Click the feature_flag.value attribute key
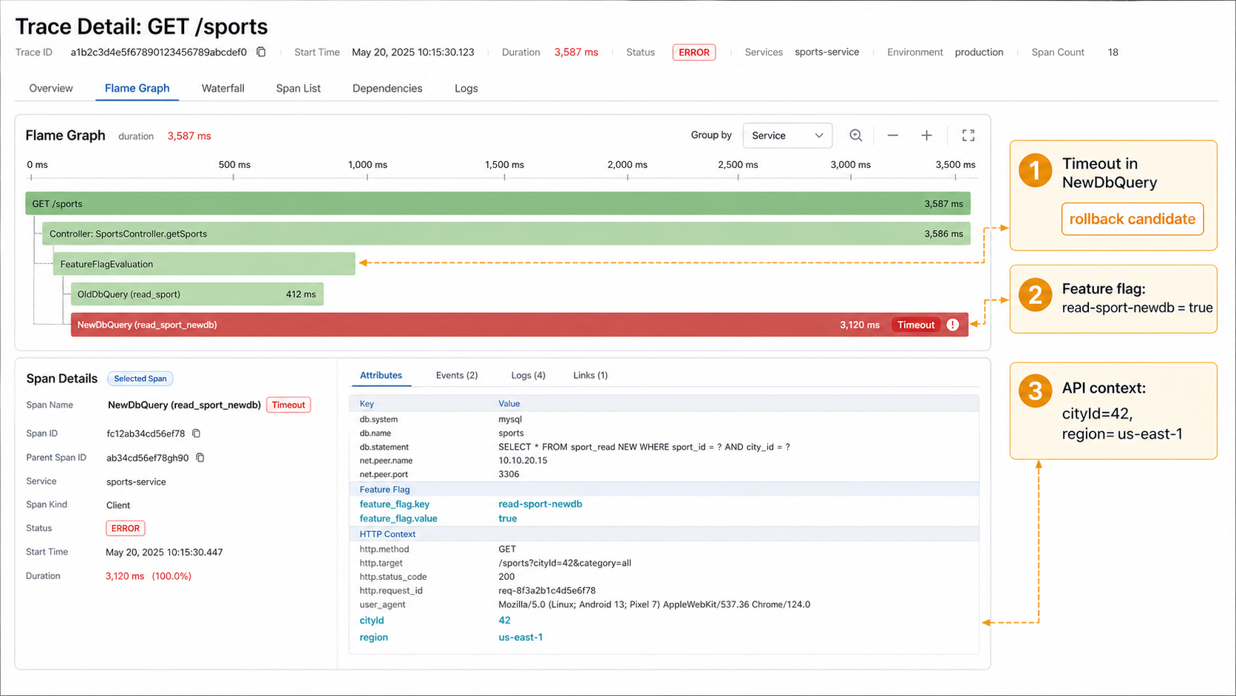Screen dimensions: 1236x696 tap(398, 518)
